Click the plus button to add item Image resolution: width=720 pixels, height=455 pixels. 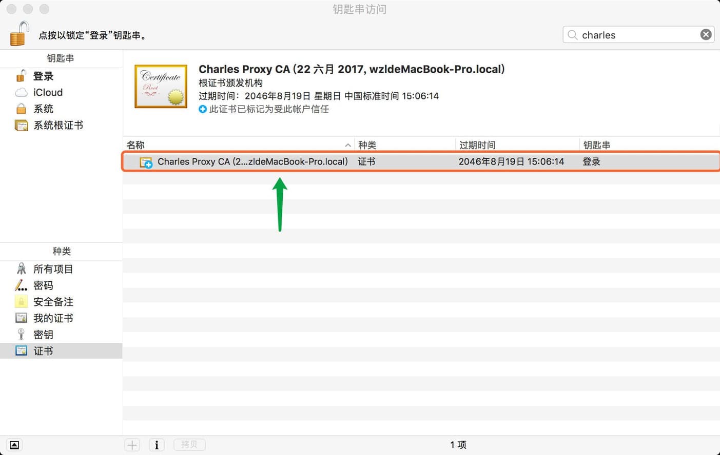[x=132, y=445]
